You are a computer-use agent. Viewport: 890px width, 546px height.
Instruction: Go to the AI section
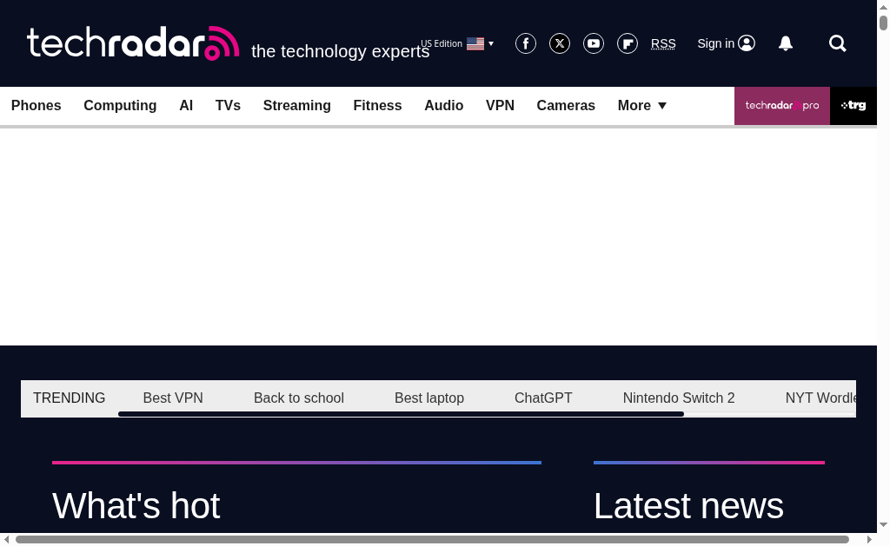(186, 105)
